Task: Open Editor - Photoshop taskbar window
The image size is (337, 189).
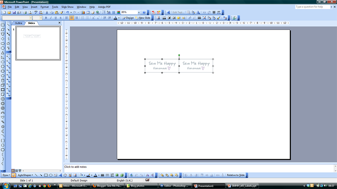Action: pyautogui.click(x=175, y=186)
